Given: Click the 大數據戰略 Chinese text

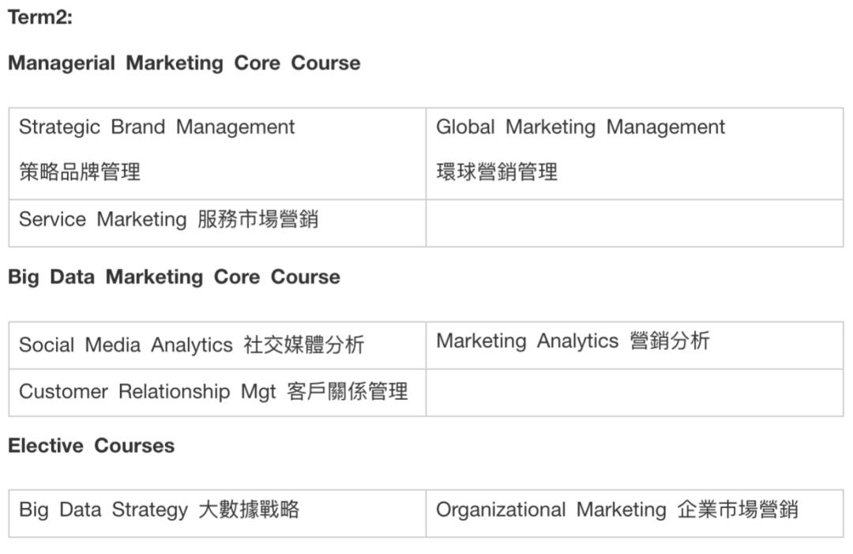Looking at the screenshot, I should [x=249, y=510].
